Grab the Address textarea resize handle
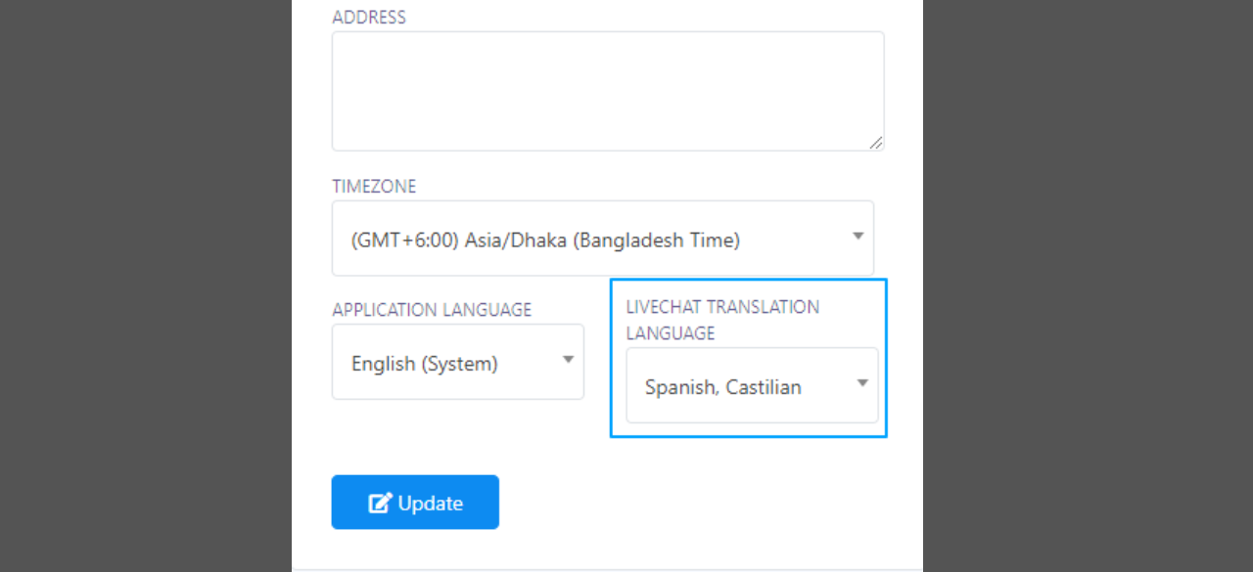The height and width of the screenshot is (572, 1253). (x=876, y=143)
